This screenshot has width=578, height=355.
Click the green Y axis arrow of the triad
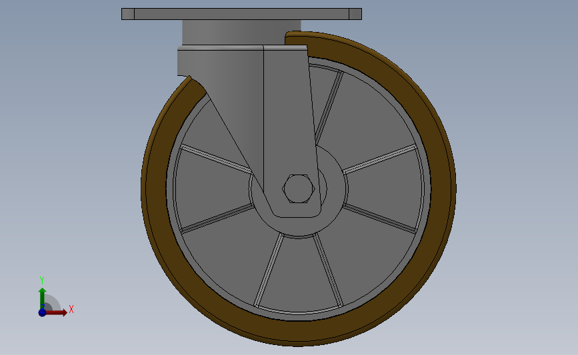point(43,299)
